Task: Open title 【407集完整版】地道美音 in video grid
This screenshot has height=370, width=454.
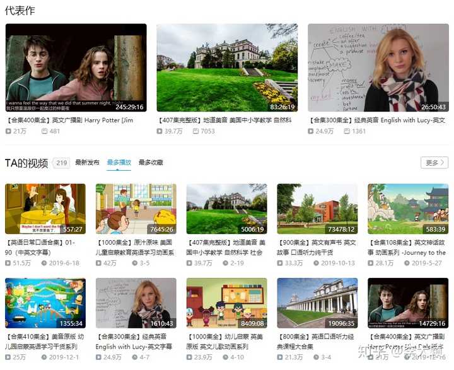Action: point(226,248)
